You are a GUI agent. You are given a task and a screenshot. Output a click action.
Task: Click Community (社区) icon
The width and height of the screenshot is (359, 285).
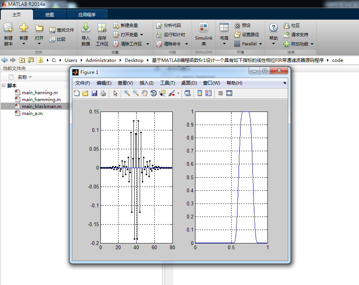pyautogui.click(x=286, y=25)
